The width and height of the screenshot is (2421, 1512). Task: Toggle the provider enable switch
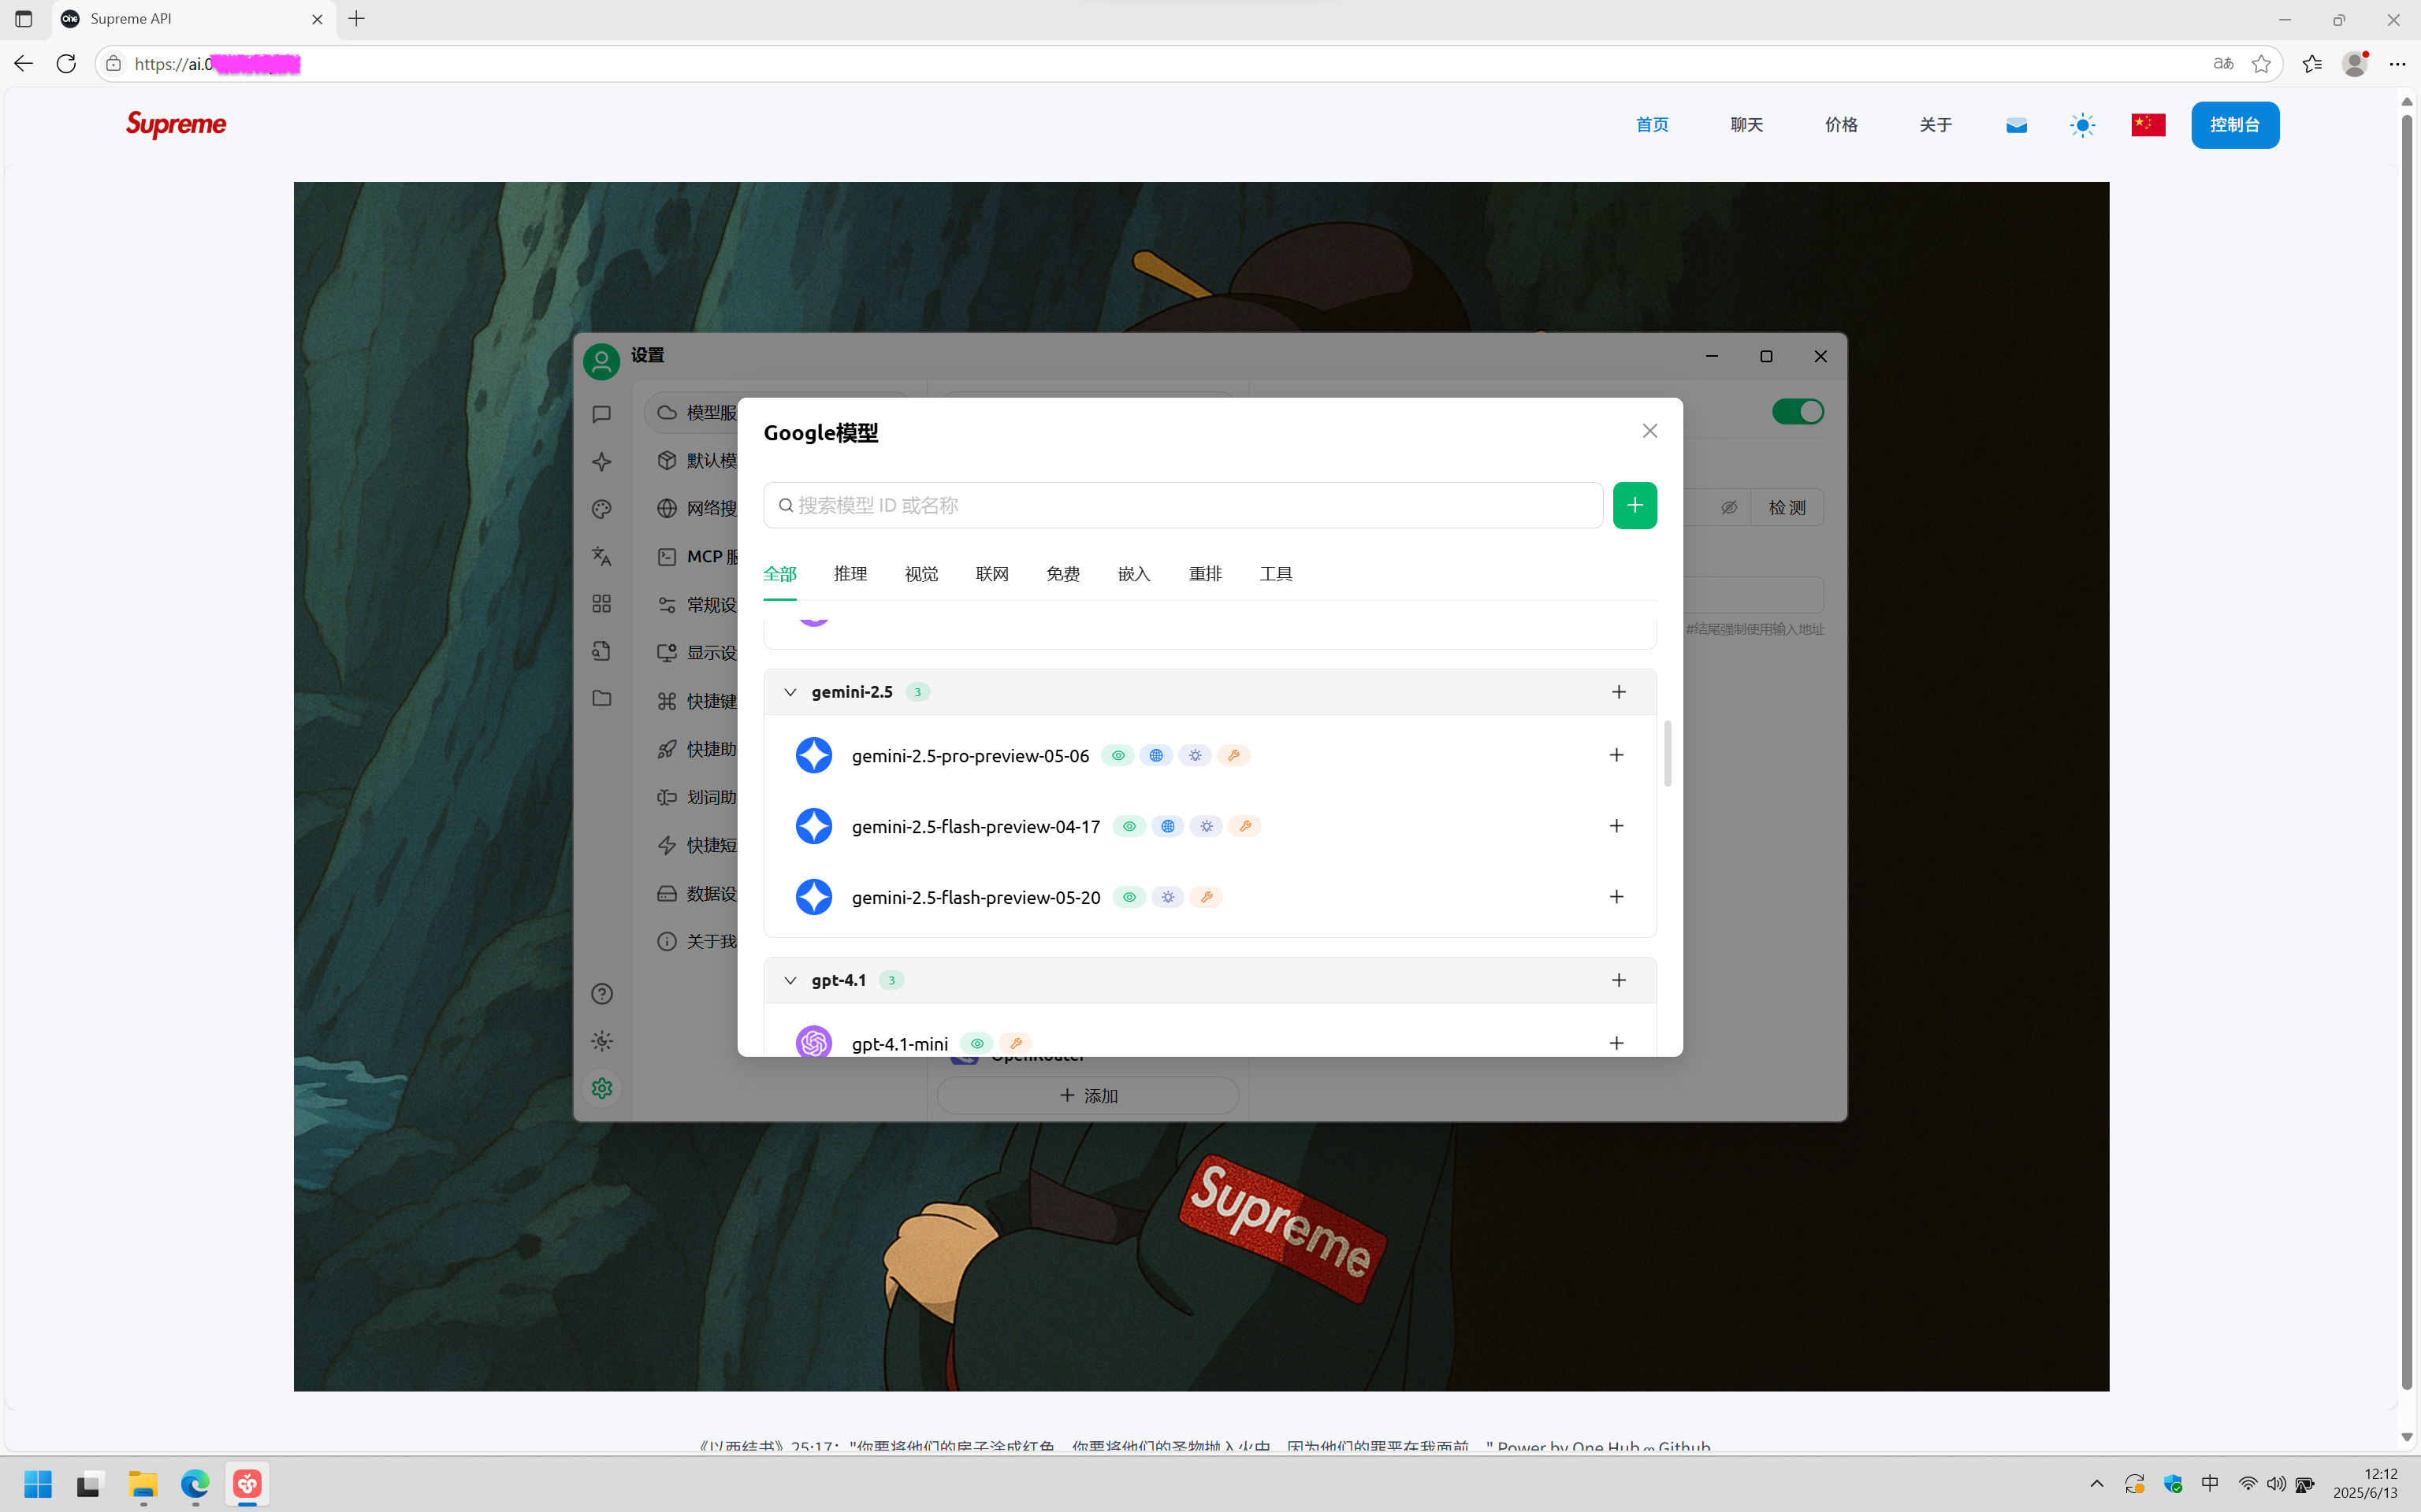pos(1798,412)
